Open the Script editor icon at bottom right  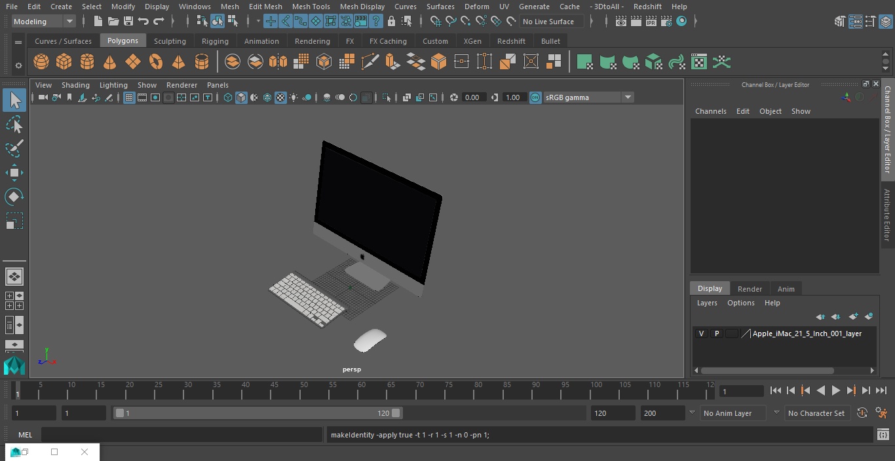[x=883, y=435]
